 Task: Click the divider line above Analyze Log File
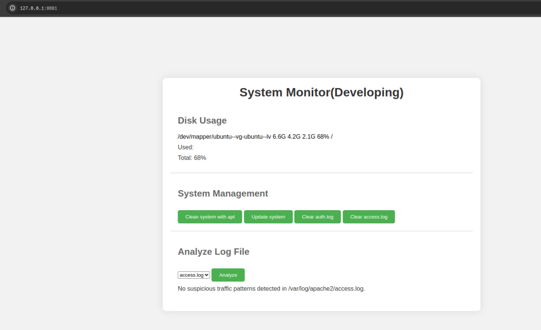coord(321,231)
